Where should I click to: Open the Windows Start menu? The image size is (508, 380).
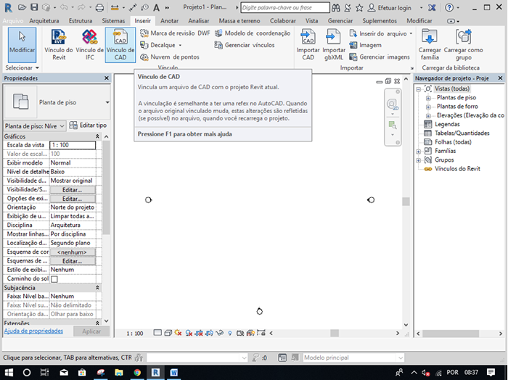9,373
